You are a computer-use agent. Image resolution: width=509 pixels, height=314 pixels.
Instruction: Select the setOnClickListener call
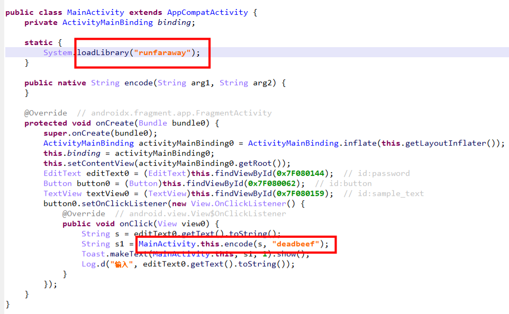tap(113, 203)
